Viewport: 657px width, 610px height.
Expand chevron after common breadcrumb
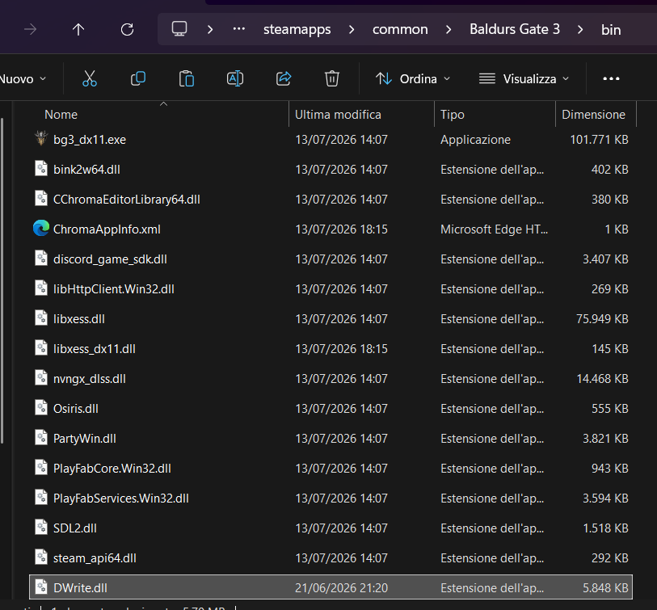coord(449,29)
